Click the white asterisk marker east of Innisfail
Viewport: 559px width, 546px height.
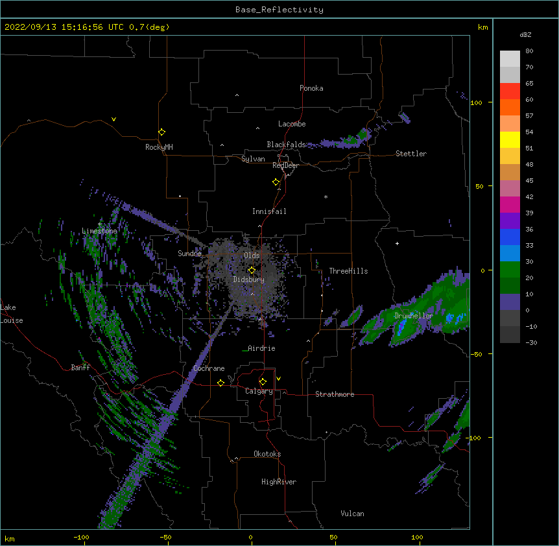click(326, 196)
